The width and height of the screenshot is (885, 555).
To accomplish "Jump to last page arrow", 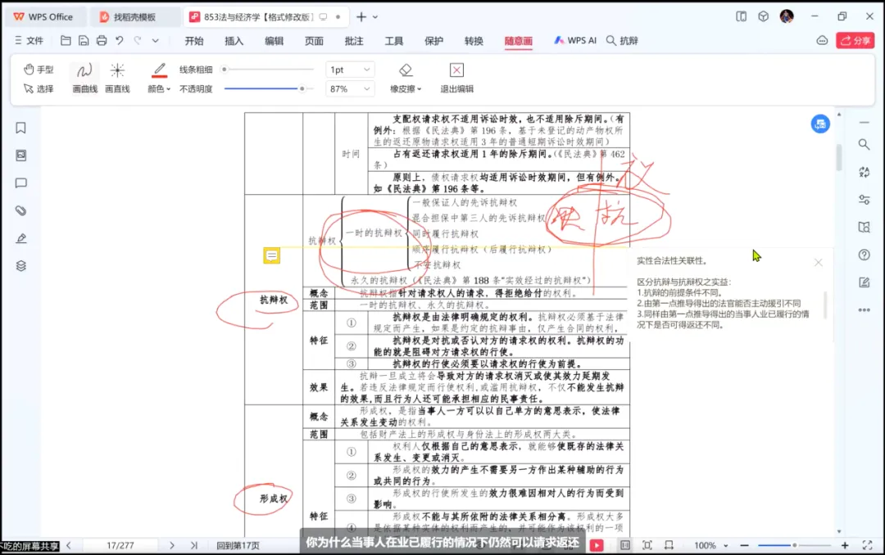I will click(x=194, y=545).
